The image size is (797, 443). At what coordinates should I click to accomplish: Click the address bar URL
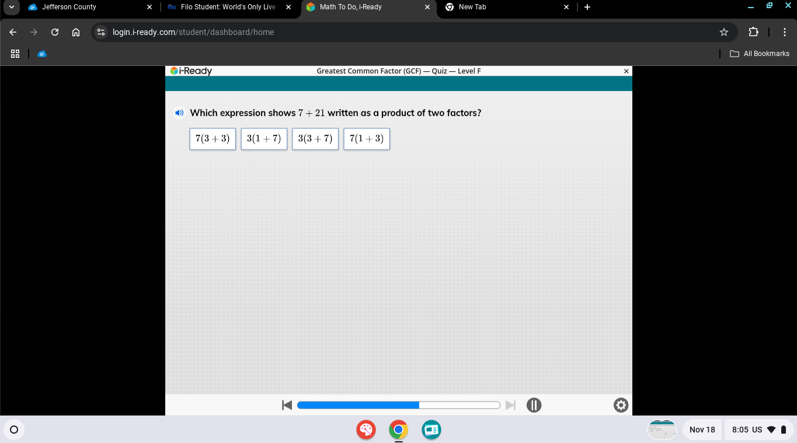pyautogui.click(x=193, y=32)
